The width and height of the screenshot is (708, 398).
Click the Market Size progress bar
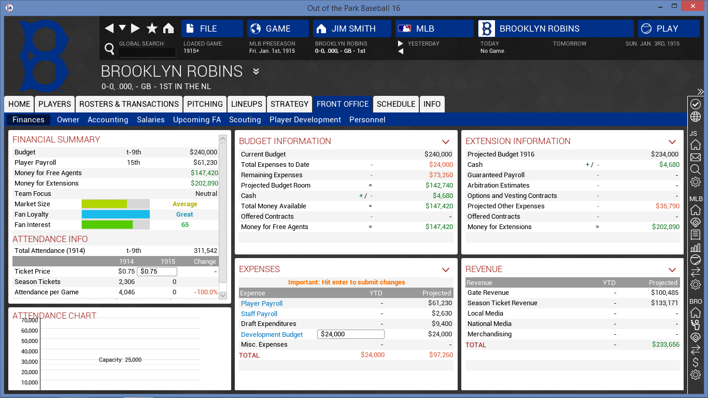pyautogui.click(x=116, y=204)
